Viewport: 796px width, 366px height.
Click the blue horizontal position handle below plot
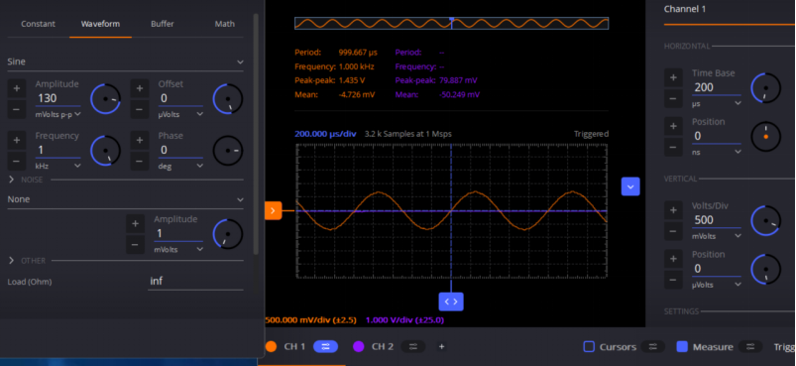[x=451, y=302]
